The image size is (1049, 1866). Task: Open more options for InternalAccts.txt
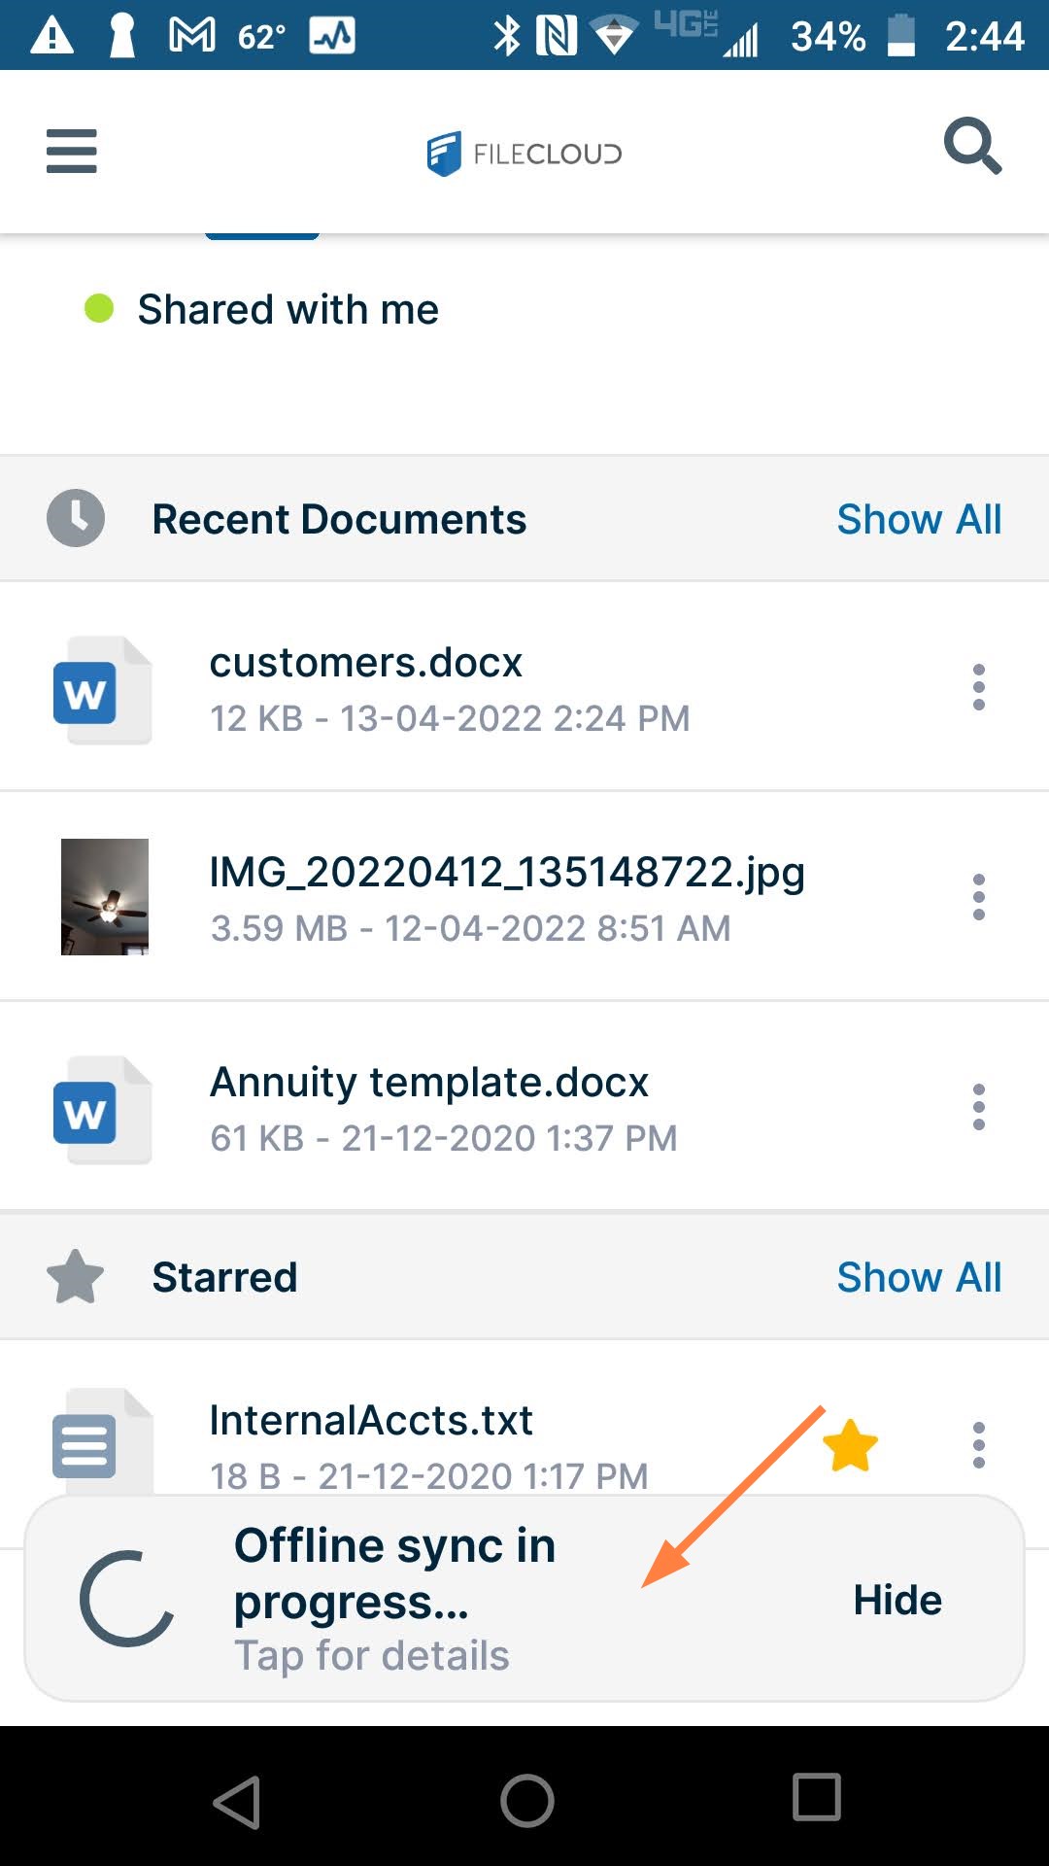979,1445
